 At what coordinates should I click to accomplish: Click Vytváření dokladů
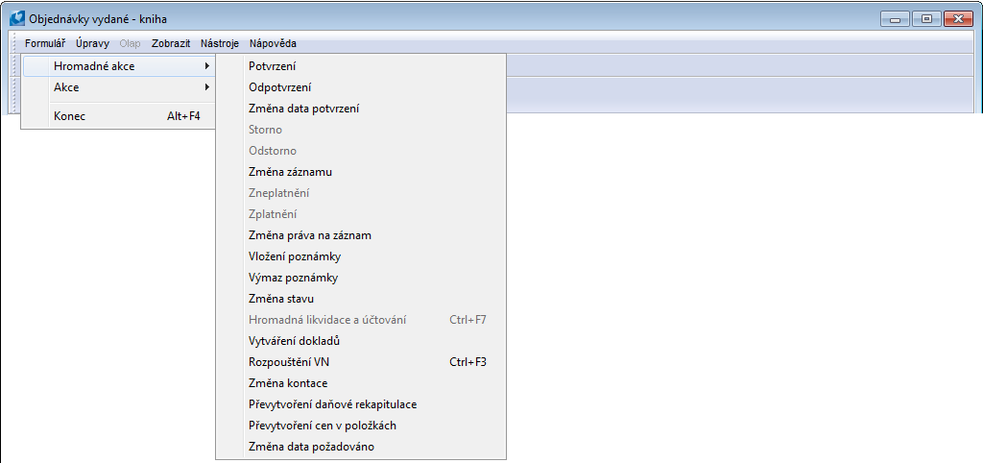tap(294, 341)
